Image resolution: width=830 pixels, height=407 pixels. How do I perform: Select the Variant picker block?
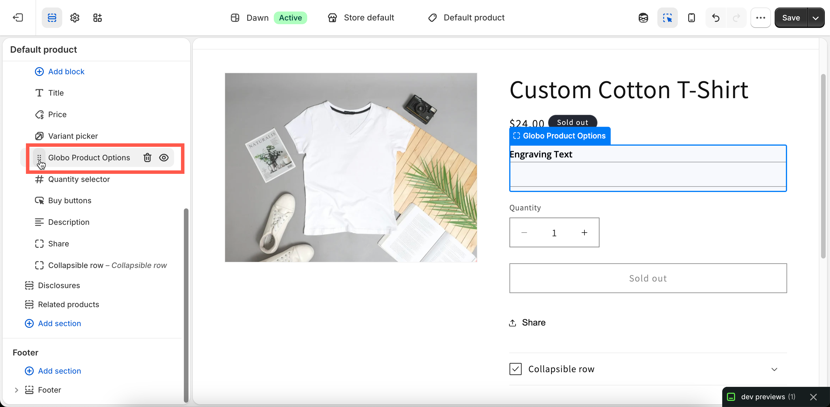point(66,136)
